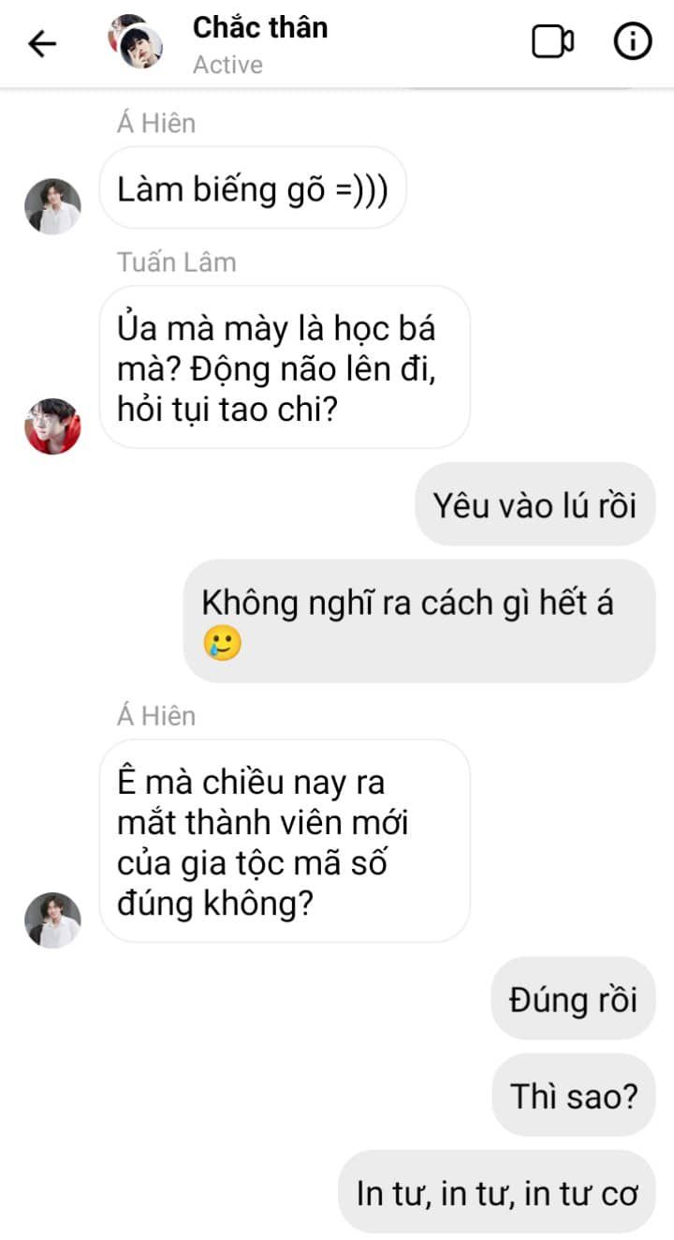Viewport: 674px width, 1240px height.
Task: Select the Thì sao? sent bubble
Action: (573, 1095)
